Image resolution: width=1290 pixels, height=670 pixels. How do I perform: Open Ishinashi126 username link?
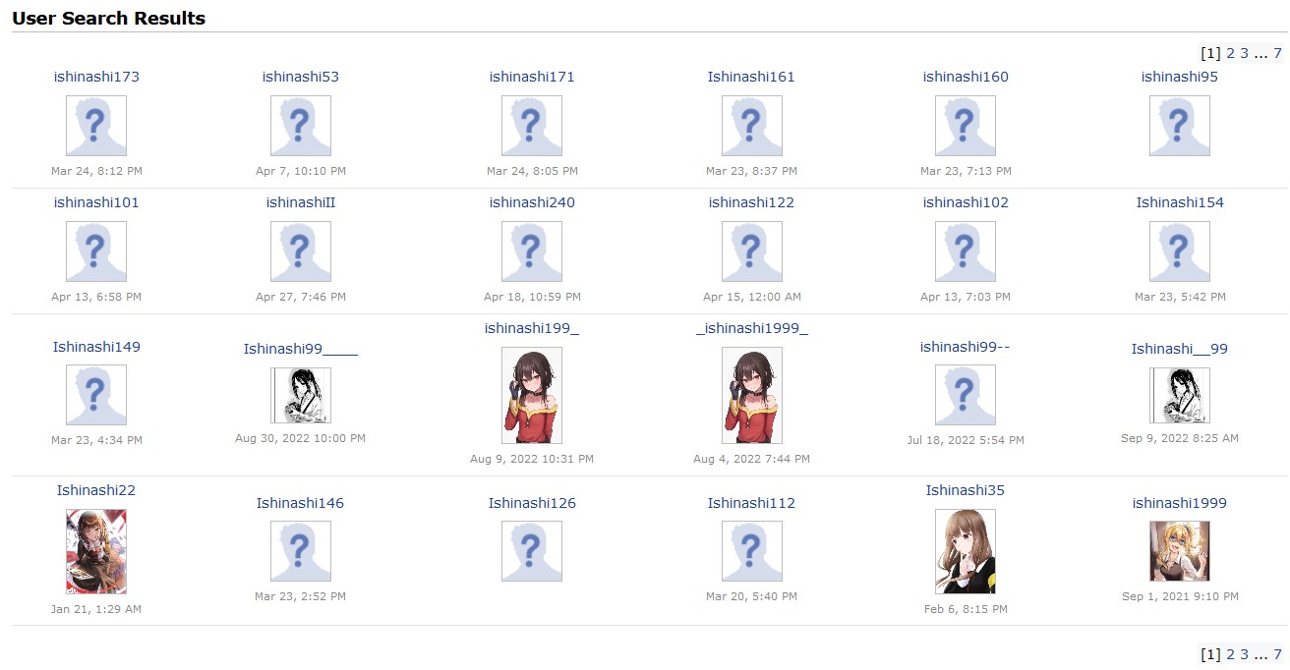[x=532, y=503]
